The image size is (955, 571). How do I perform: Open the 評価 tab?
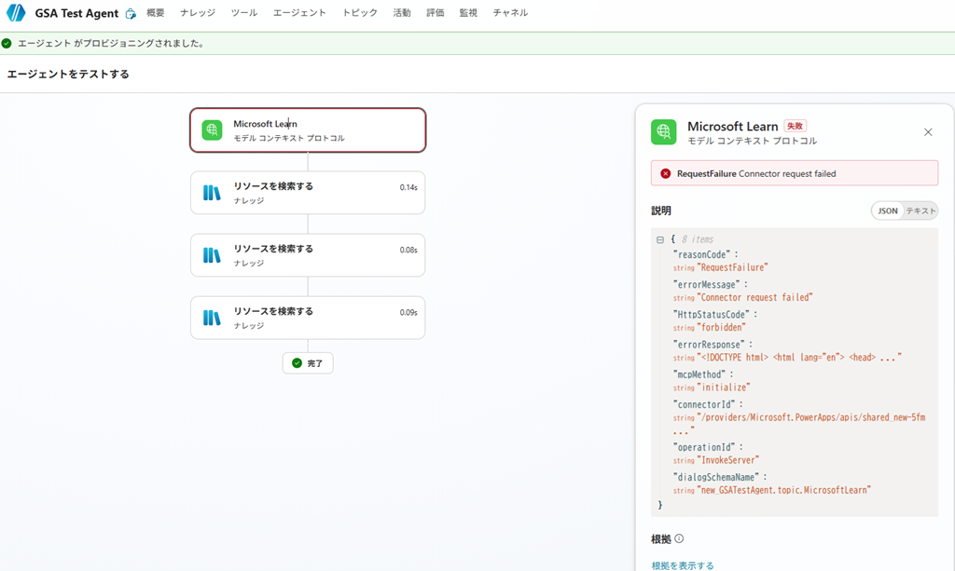tap(435, 13)
